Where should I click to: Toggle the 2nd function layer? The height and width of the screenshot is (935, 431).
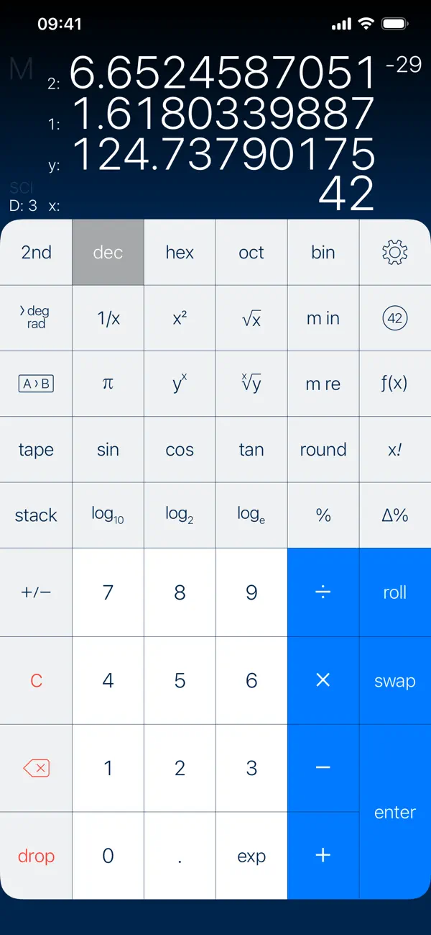coord(36,252)
